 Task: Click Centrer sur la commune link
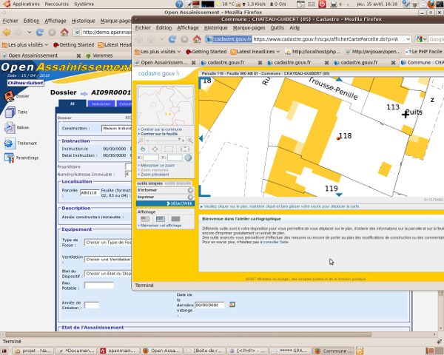tap(161, 129)
